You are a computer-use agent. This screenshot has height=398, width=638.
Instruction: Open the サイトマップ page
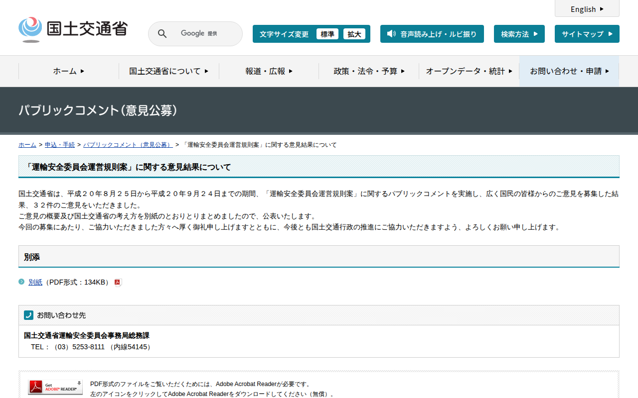587,34
